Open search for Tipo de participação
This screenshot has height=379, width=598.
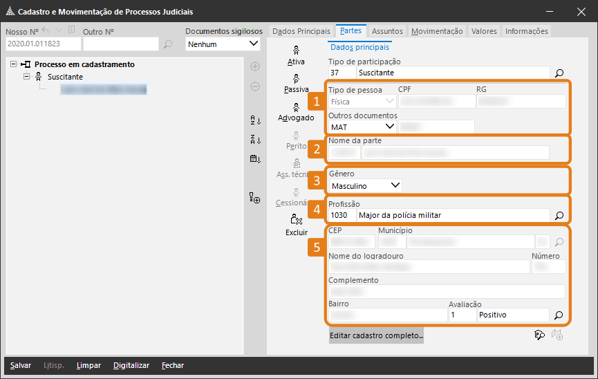tap(559, 72)
